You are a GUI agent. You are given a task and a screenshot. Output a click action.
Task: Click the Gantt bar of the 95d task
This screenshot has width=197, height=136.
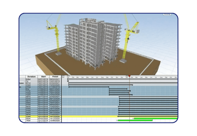click(x=118, y=89)
